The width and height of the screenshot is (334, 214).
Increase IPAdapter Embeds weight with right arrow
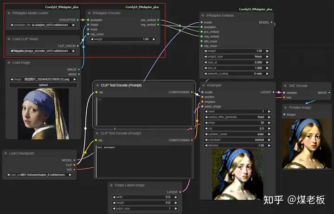click(x=267, y=51)
